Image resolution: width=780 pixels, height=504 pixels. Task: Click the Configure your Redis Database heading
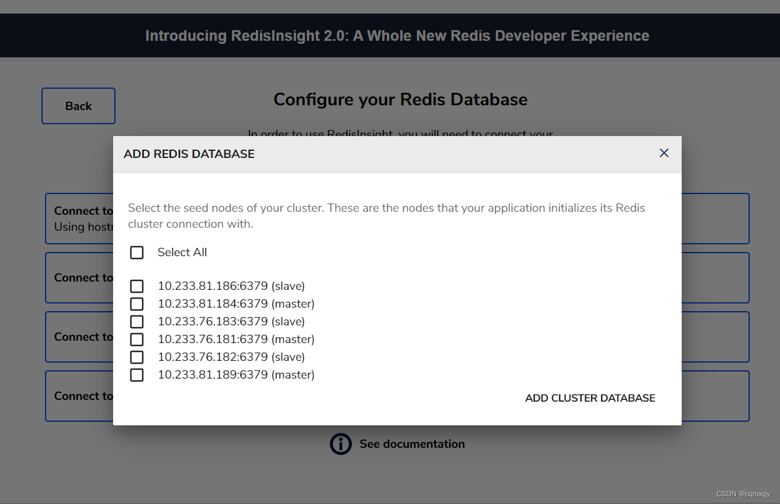coord(400,99)
